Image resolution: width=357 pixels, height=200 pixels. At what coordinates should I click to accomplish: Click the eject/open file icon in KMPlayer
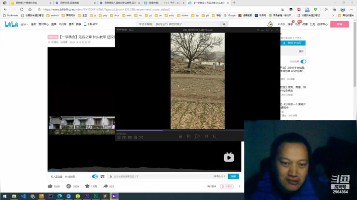[180, 136]
